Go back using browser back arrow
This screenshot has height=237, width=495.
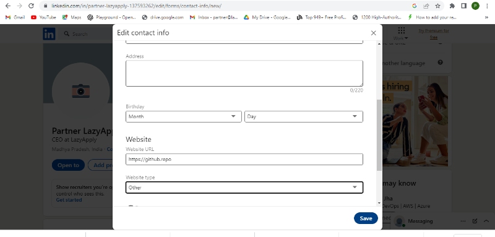(8, 6)
